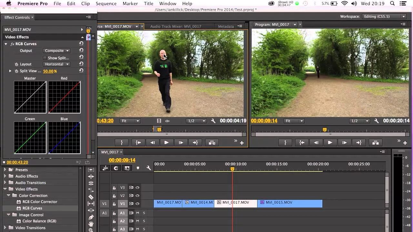Click Drag Video Only icon in Source

159,121
